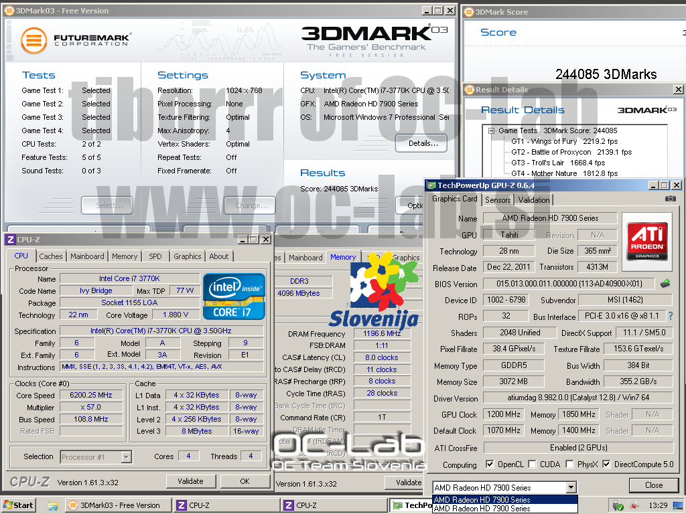This screenshot has width=686, height=514.
Task: Toggle the CUDA checkbox in GPU-Z
Action: pyautogui.click(x=532, y=464)
